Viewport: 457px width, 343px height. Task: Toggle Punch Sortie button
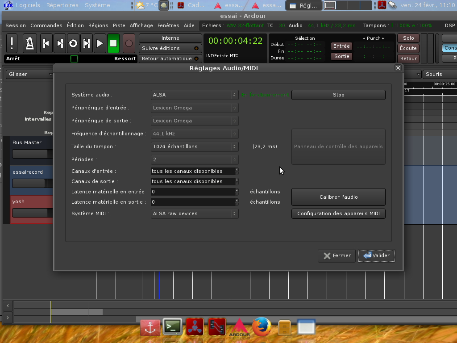point(341,56)
